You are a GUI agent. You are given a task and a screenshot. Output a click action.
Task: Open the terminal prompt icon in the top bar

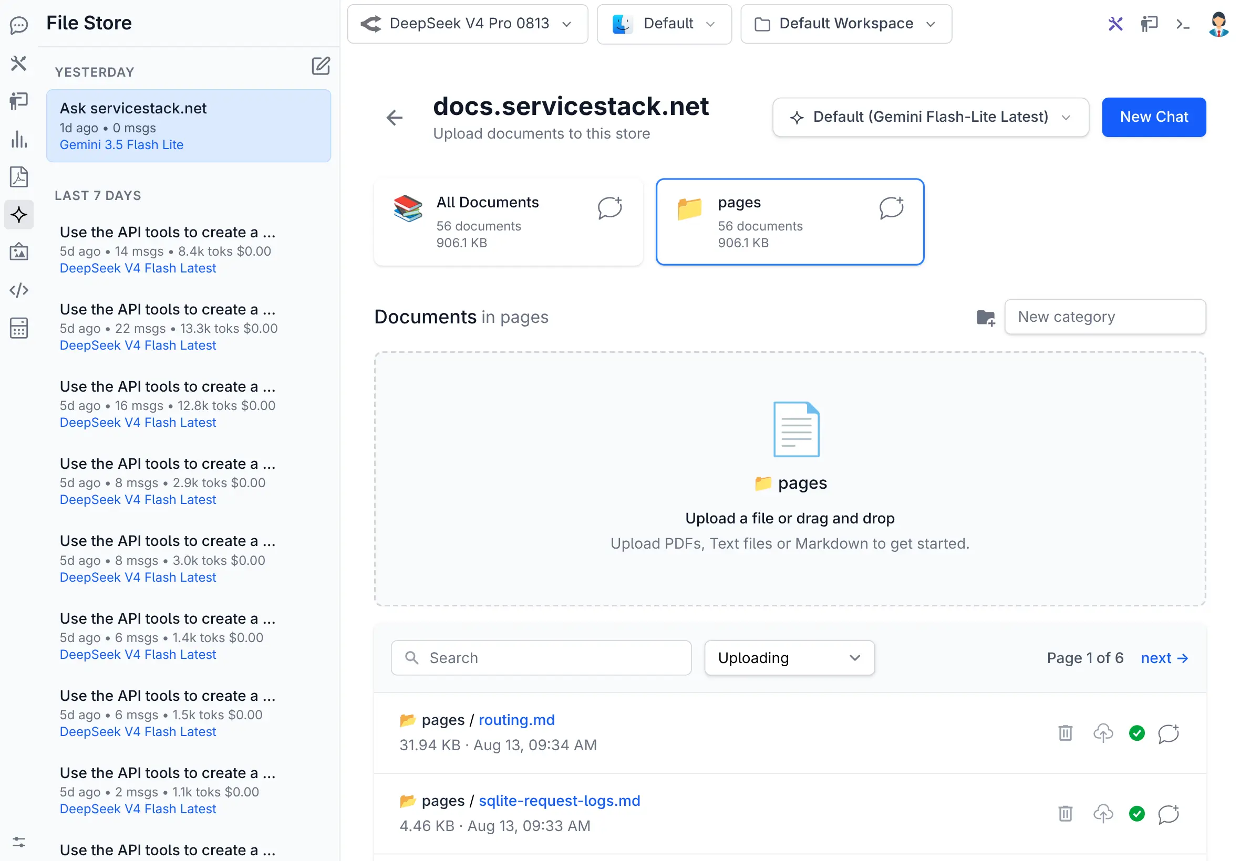point(1182,24)
